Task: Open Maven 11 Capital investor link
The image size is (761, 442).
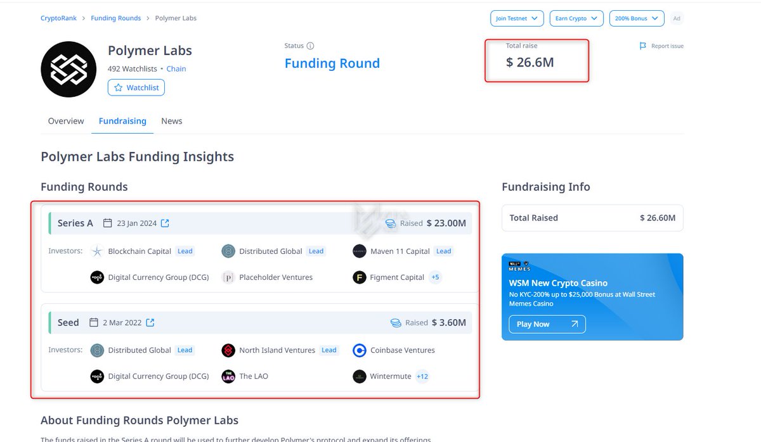Action: tap(400, 251)
